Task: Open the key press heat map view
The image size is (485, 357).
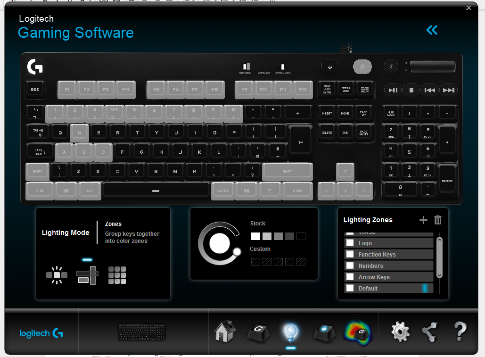Action: (x=357, y=332)
